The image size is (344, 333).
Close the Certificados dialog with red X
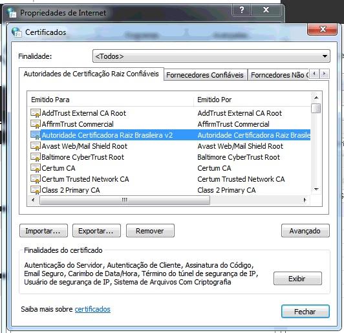(323, 29)
